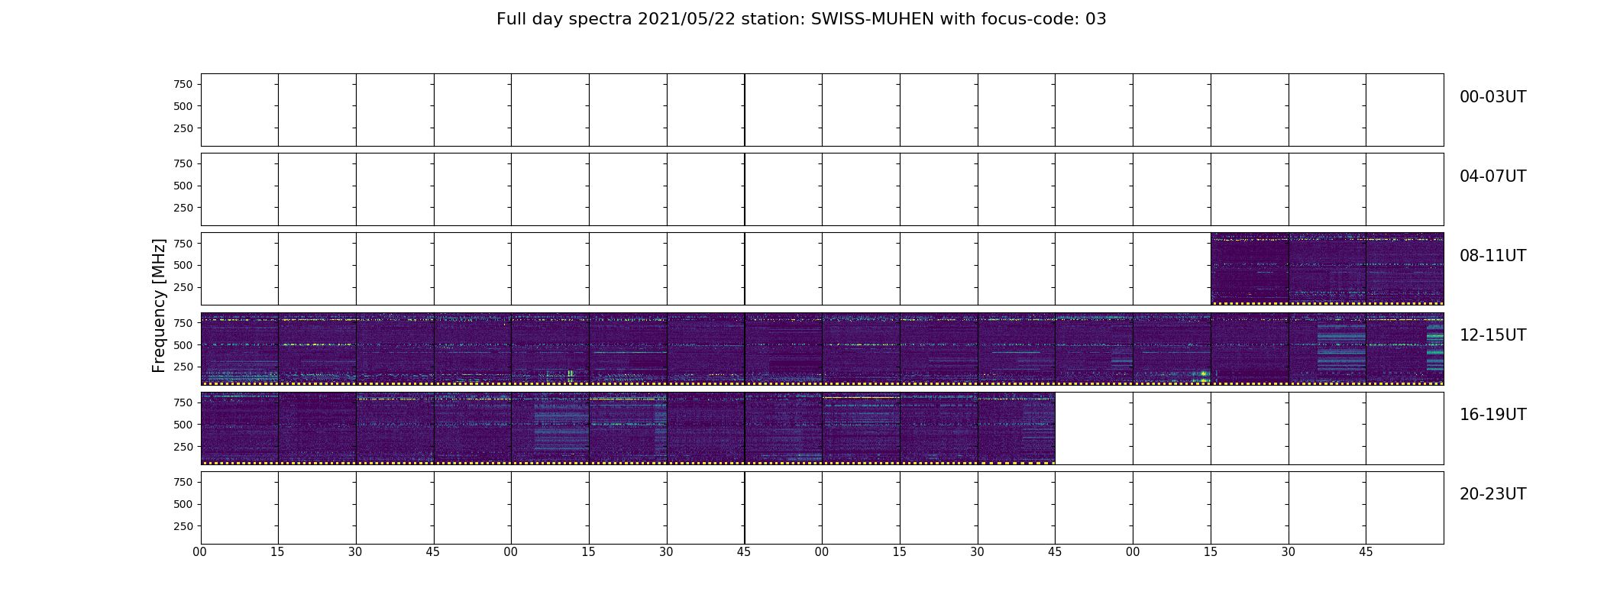Click the 'Frequency [MHz]' axis label
The height and width of the screenshot is (611, 1604).
click(159, 305)
